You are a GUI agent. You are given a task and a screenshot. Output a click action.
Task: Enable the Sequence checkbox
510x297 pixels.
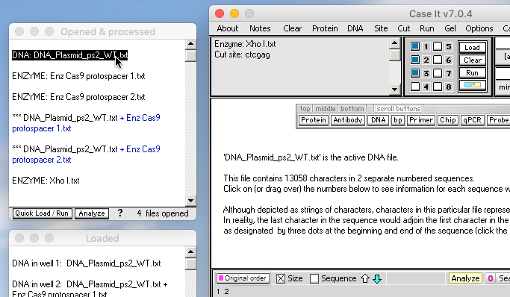tap(314, 278)
